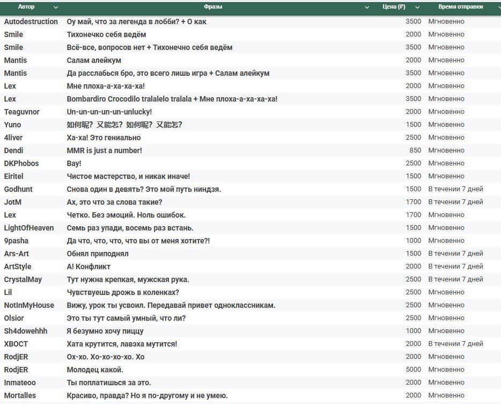
Task: Click the 850 price cell in Dendi's row
Action: click(x=415, y=150)
